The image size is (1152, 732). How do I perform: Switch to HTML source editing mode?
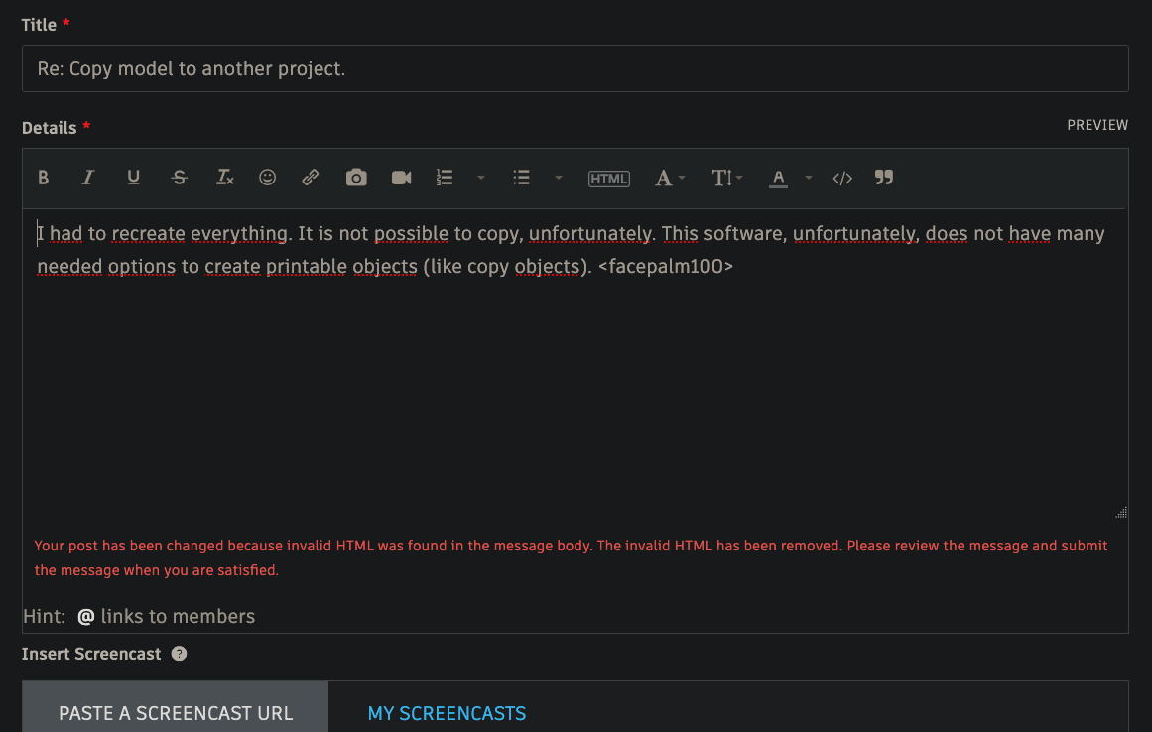pyautogui.click(x=608, y=178)
